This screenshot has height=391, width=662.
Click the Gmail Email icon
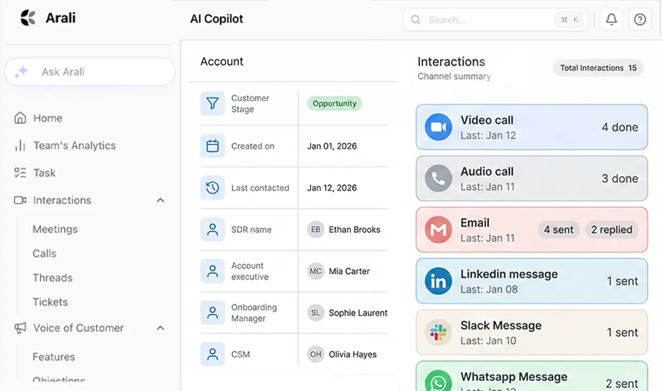click(438, 230)
